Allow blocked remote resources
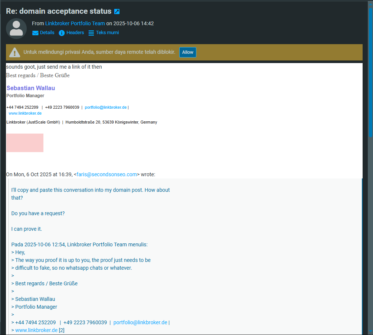Image resolution: width=373 pixels, height=335 pixels. [x=187, y=52]
